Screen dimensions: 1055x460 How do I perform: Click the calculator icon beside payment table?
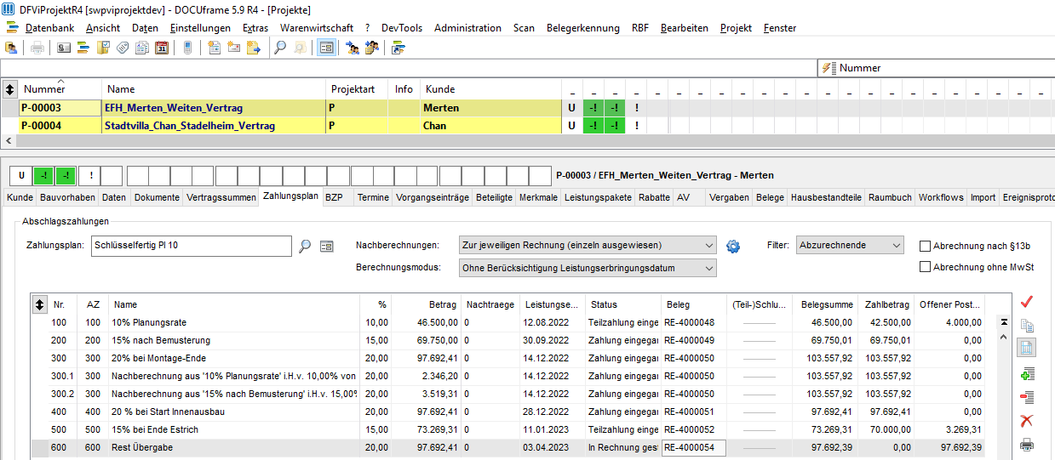pos(1027,348)
